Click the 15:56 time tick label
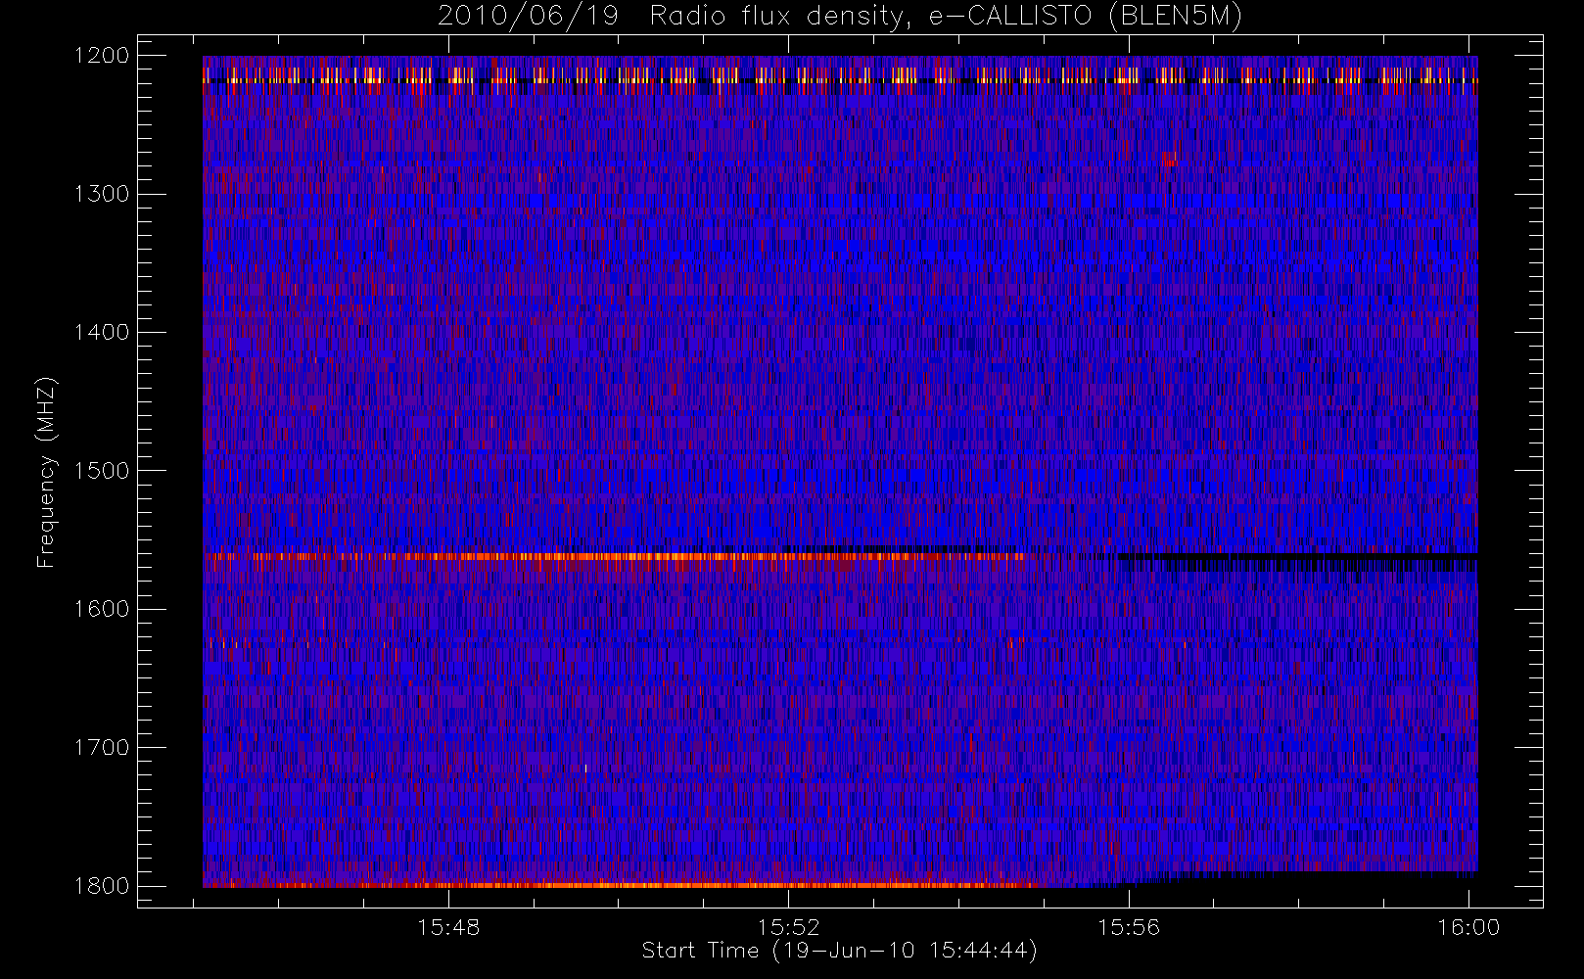Viewport: 1584px width, 979px height. (x=1129, y=927)
